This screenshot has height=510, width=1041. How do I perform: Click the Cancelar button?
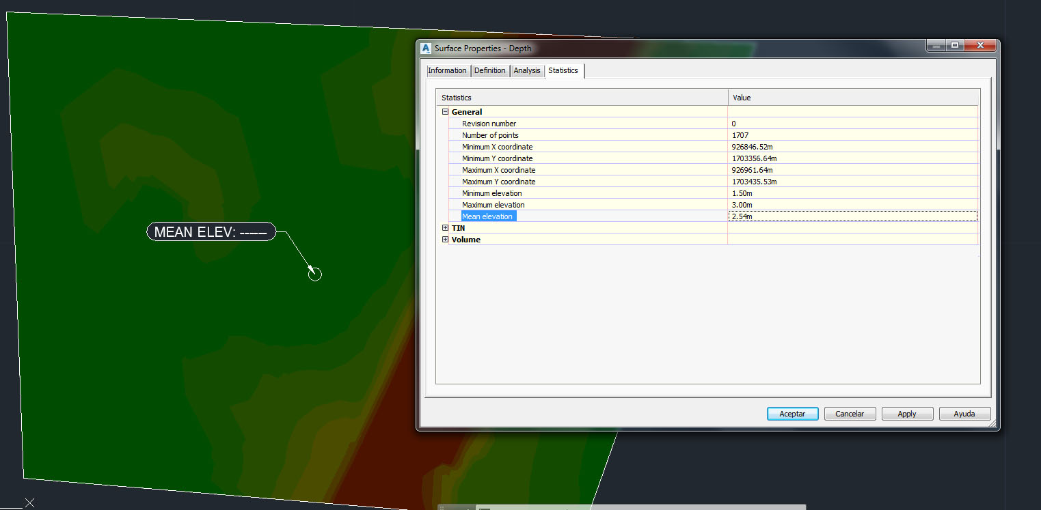(850, 414)
